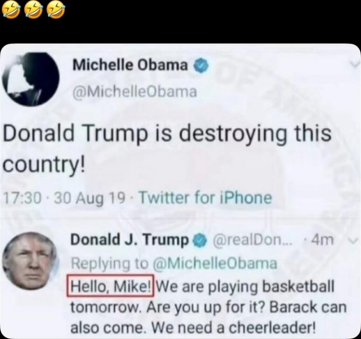Image resolution: width=361 pixels, height=339 pixels.
Task: Expand the chevron menu on the main tweet
Action: click(x=355, y=65)
